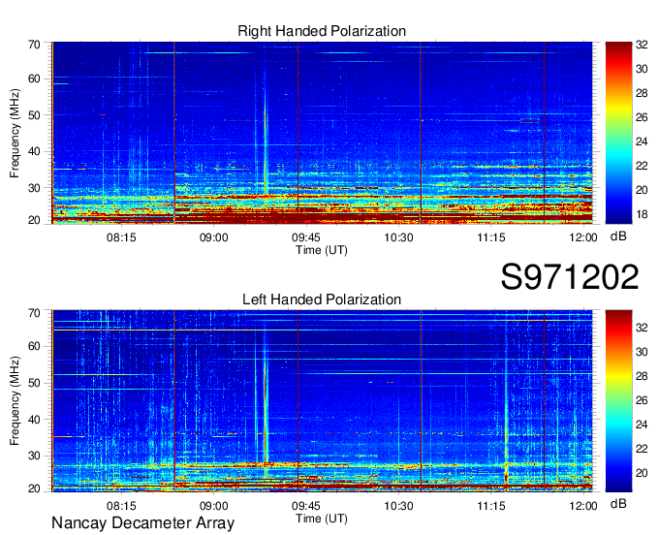Click the Right Handed Polarization color scale bar
This screenshot has height=535, width=659.
coord(618,133)
